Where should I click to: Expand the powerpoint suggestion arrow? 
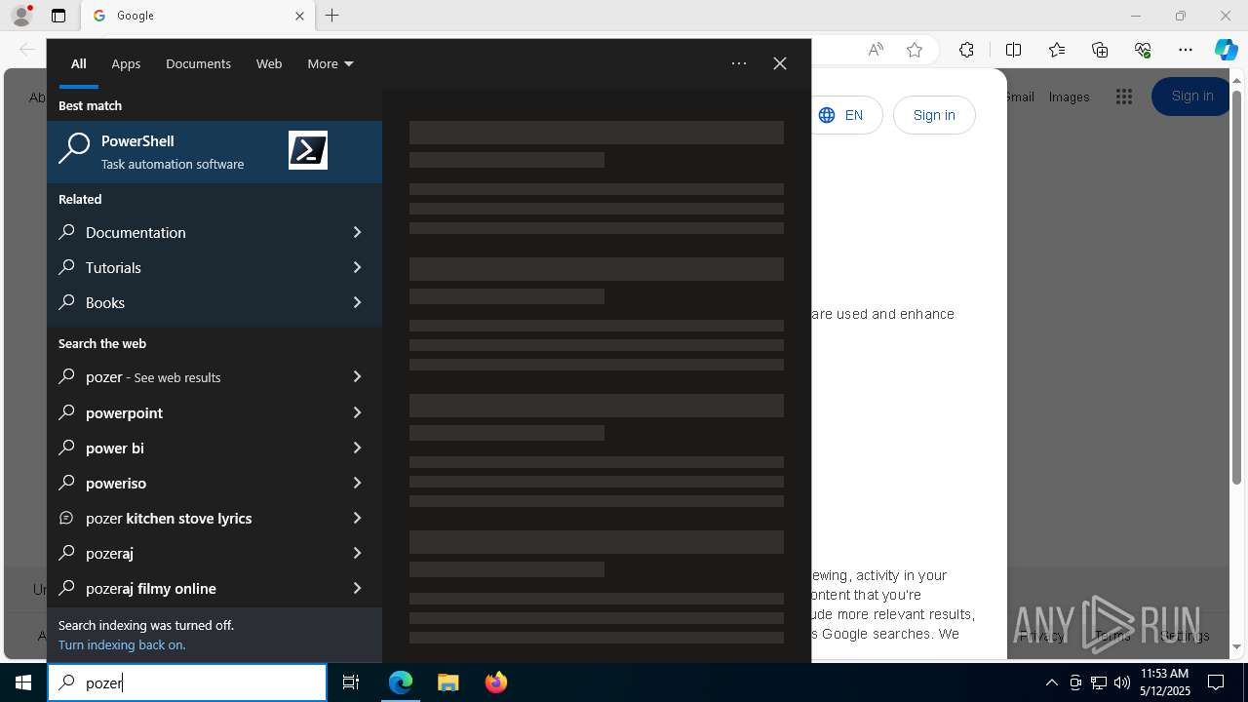[357, 412]
